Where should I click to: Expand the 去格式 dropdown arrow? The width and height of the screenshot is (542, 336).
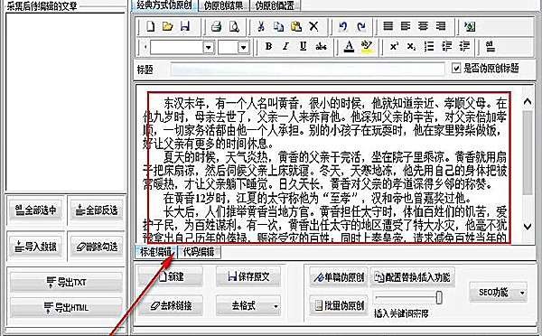(x=276, y=306)
